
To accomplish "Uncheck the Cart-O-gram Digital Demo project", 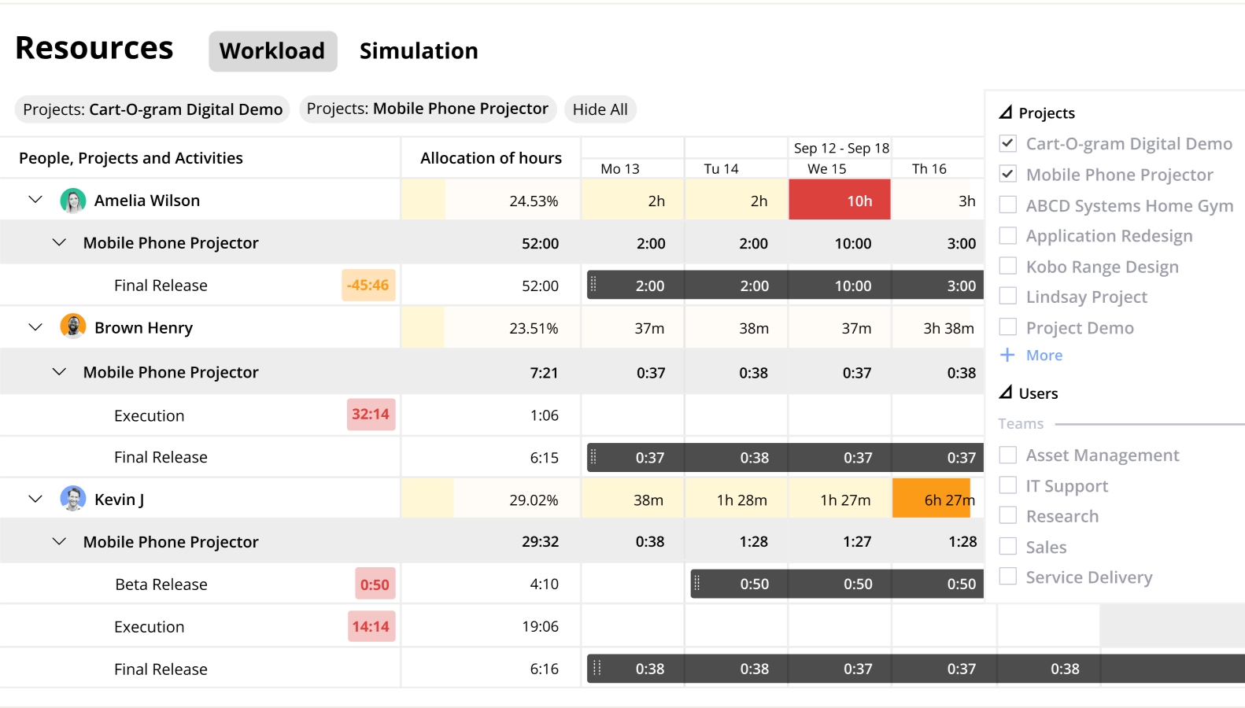I will (x=1007, y=143).
